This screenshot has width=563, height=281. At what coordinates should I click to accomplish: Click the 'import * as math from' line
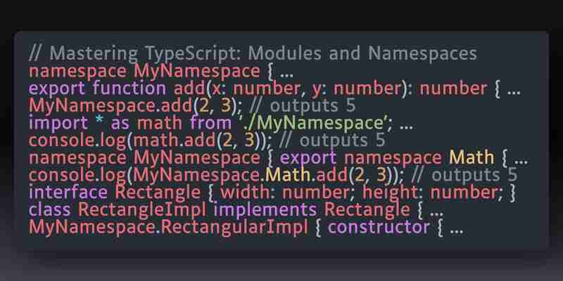tap(220, 124)
